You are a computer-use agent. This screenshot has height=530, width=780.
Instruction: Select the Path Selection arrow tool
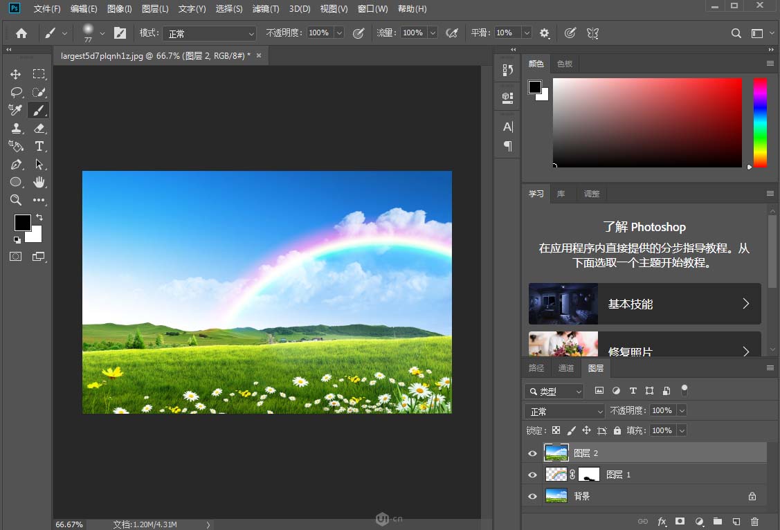[x=39, y=164]
